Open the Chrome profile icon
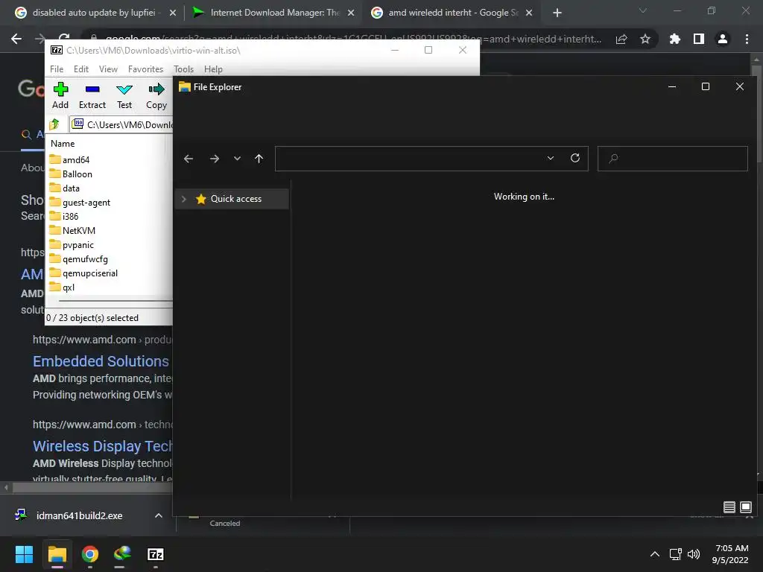Image resolution: width=763 pixels, height=572 pixels. (723, 39)
